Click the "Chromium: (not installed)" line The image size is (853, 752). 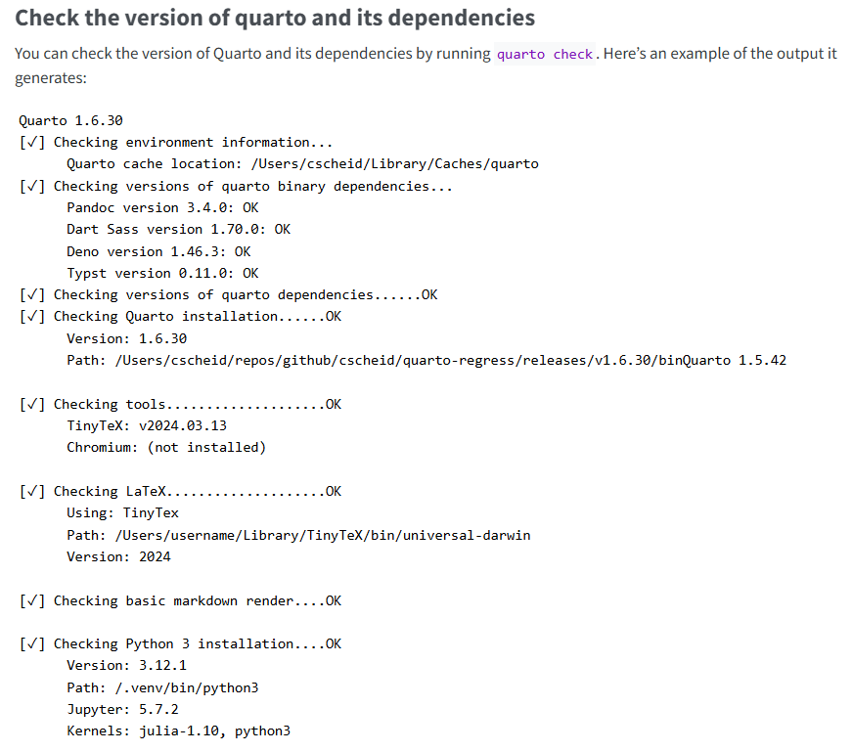tap(166, 447)
